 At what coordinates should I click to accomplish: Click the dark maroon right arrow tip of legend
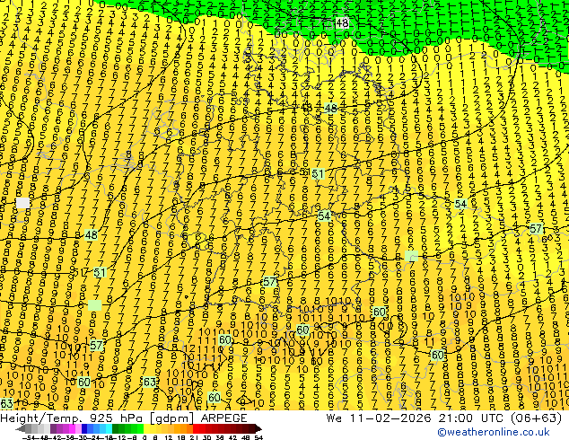[x=258, y=429]
